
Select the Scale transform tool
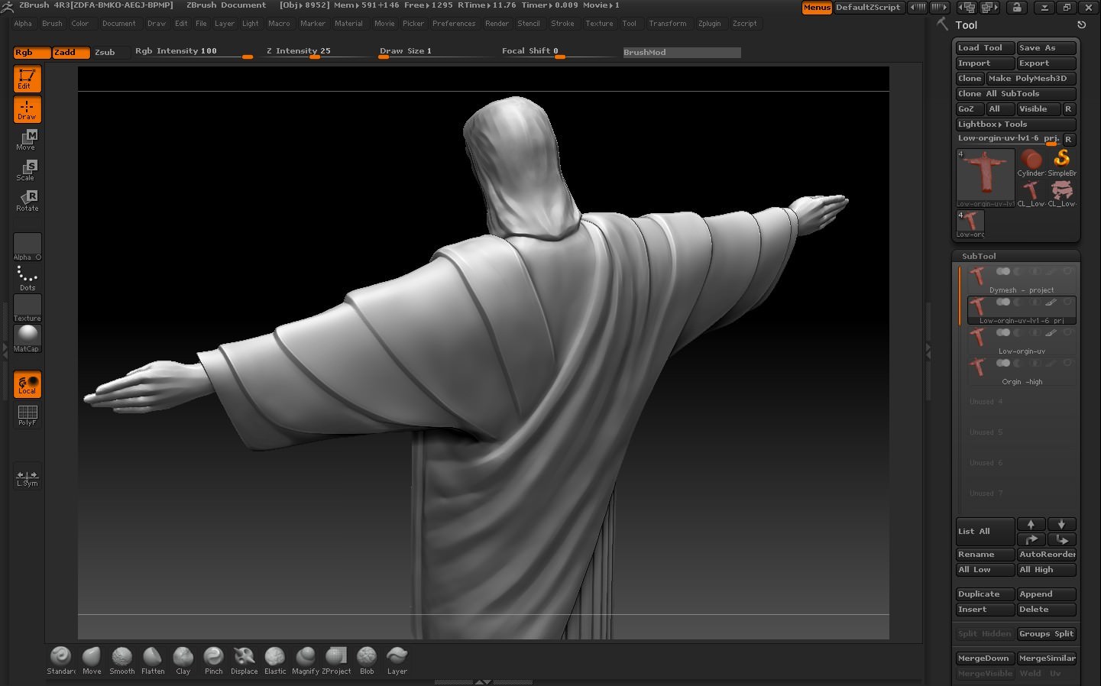pyautogui.click(x=27, y=170)
